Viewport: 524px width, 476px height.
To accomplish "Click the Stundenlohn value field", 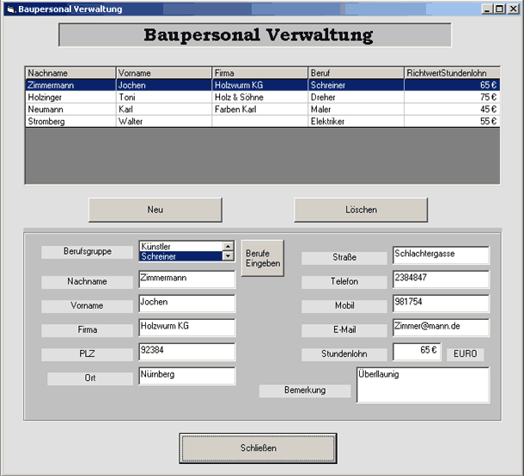I will pyautogui.click(x=417, y=352).
